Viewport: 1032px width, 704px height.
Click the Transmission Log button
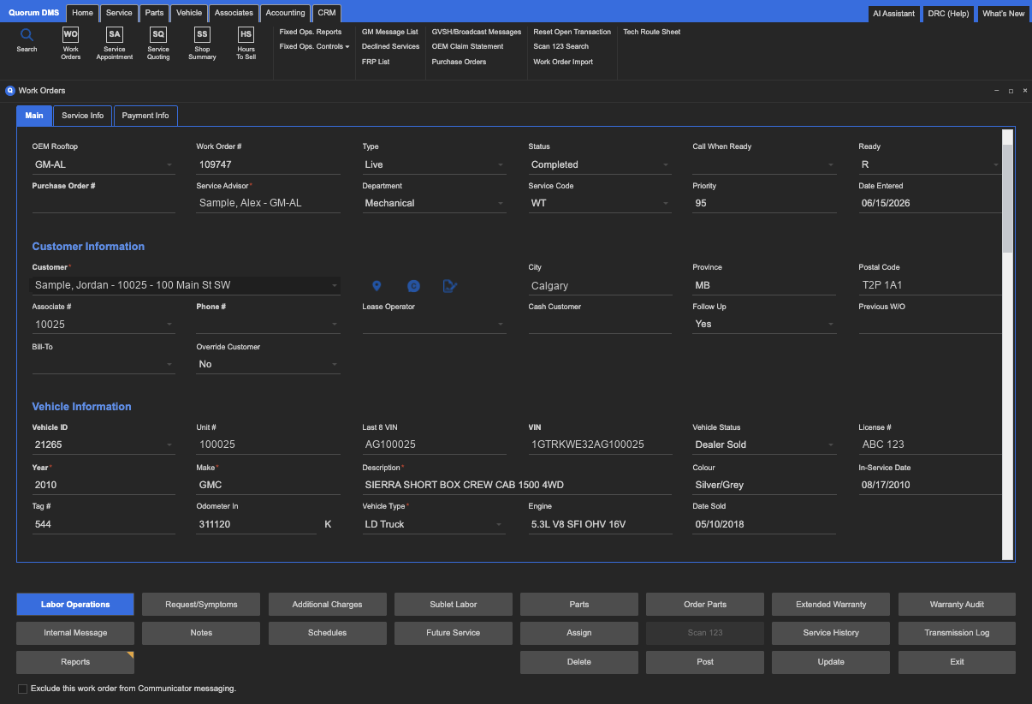[x=957, y=633]
